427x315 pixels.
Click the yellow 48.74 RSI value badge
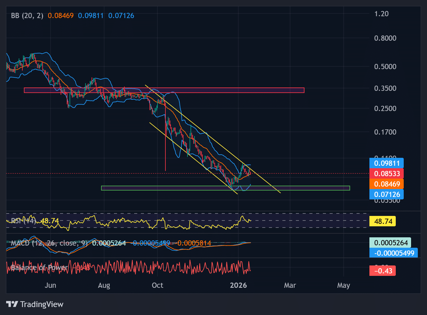[x=383, y=221]
